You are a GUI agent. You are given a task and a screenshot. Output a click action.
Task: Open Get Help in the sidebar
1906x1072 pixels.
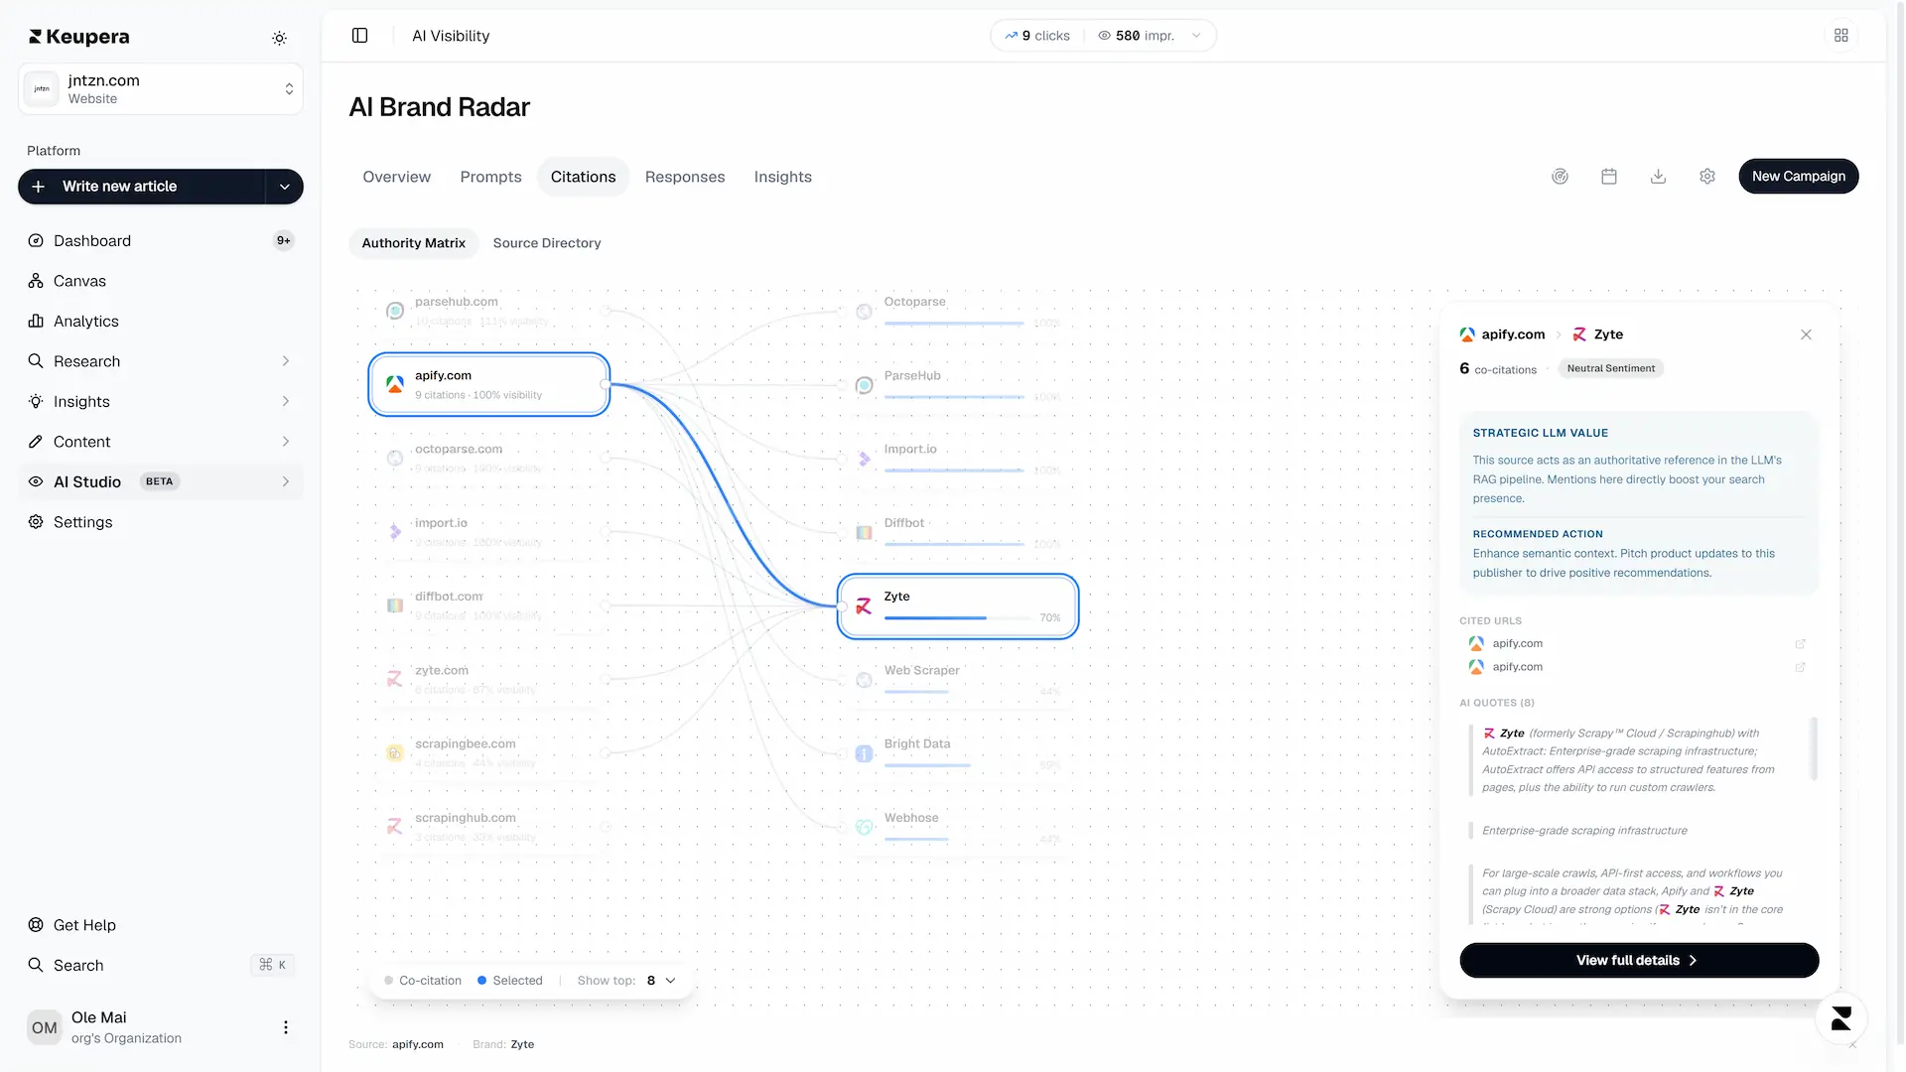coord(160,925)
